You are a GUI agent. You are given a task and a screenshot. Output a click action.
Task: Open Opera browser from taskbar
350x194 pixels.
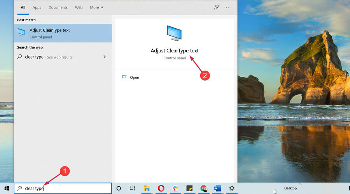click(x=161, y=189)
